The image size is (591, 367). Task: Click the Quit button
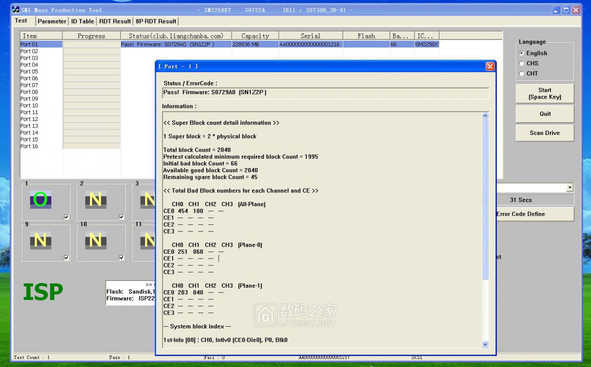(x=545, y=114)
